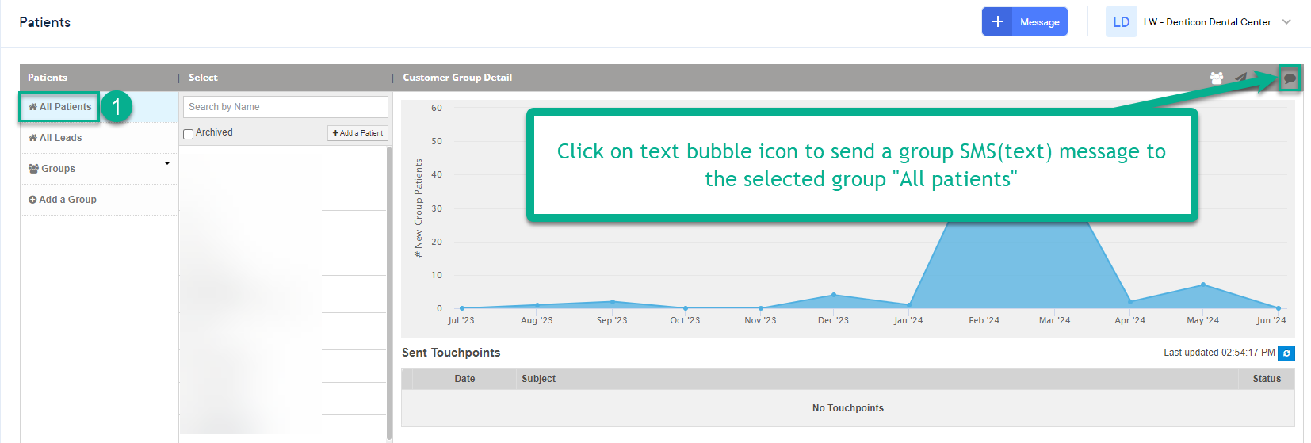The height and width of the screenshot is (443, 1311).
Task: Click the Message button
Action: click(x=1024, y=21)
